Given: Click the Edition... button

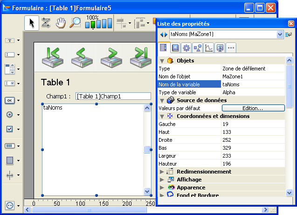Looking at the screenshot, I should click(x=253, y=108).
